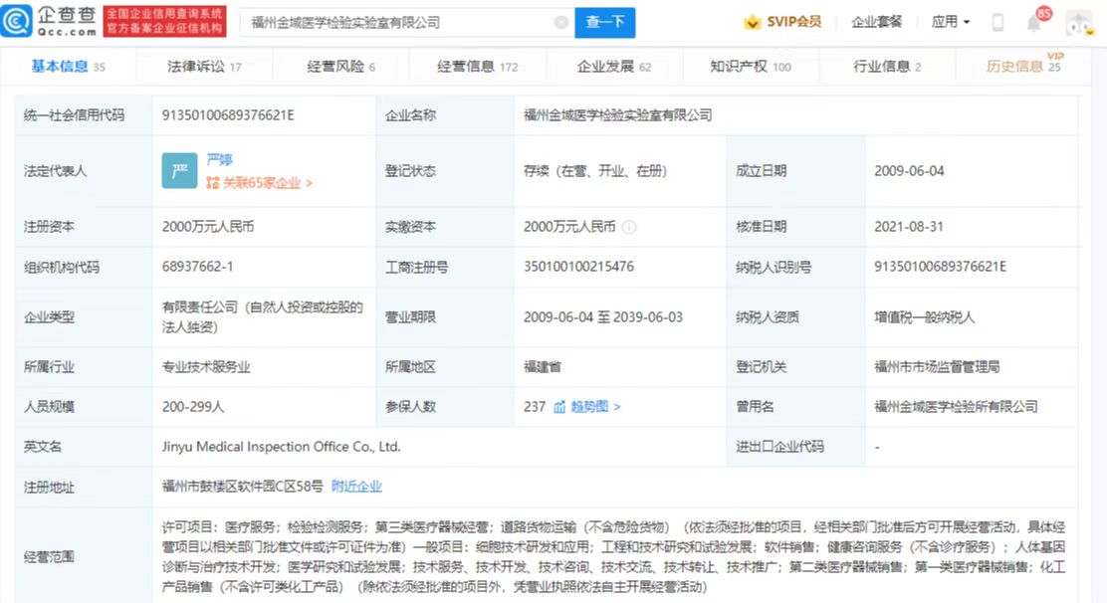Select 福州市市场监督管理局 registration authority
The image size is (1107, 603).
[x=937, y=367]
